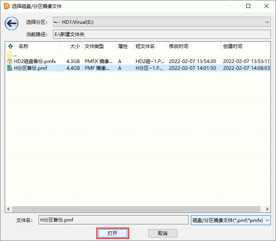Click modified time 2022-02-07 13:54:30

coord(192,61)
